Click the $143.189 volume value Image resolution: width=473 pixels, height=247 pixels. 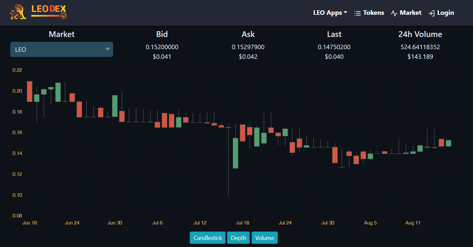point(420,57)
